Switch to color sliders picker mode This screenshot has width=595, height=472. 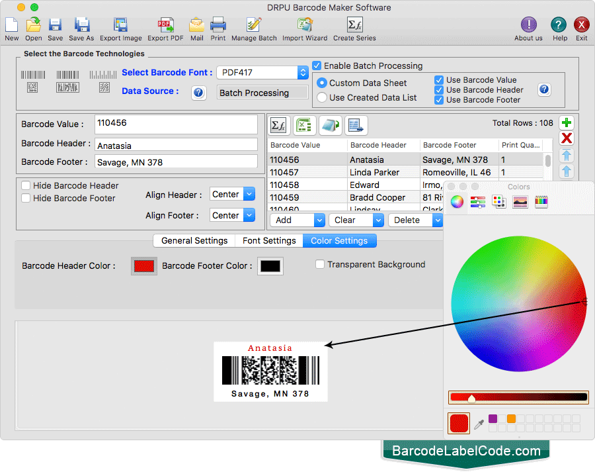pyautogui.click(x=478, y=201)
